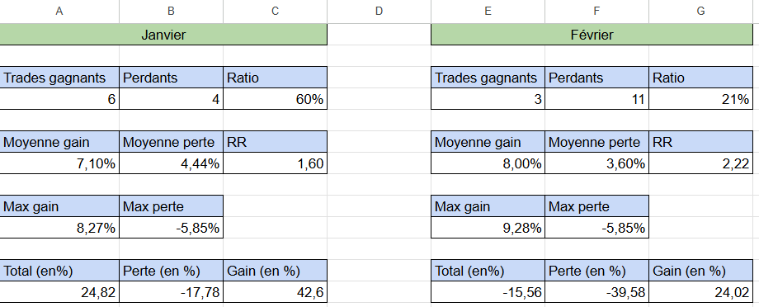Select column A header

click(59, 11)
